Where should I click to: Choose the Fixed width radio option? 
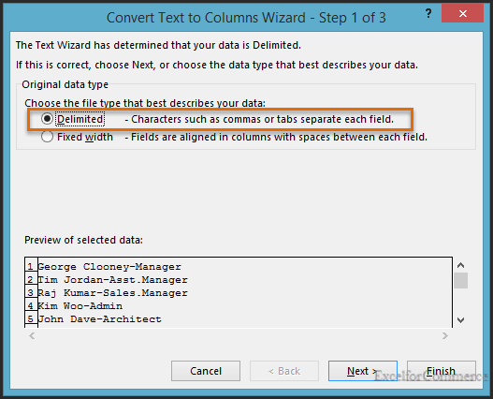click(47, 137)
